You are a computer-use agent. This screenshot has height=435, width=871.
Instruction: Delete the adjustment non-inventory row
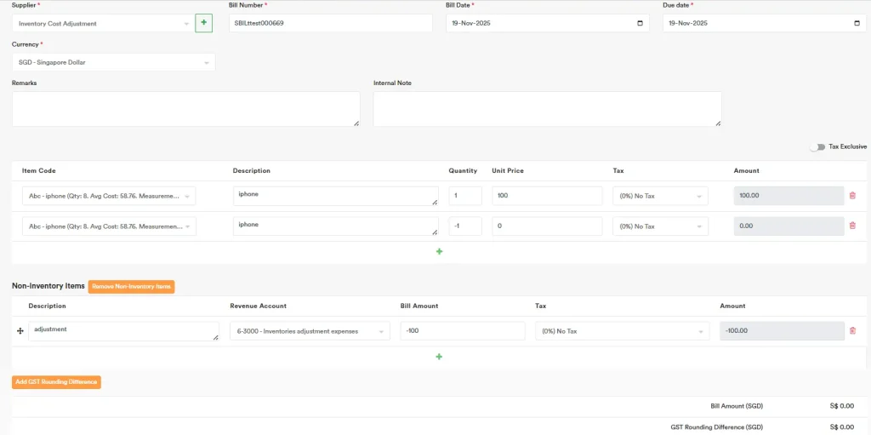point(852,331)
